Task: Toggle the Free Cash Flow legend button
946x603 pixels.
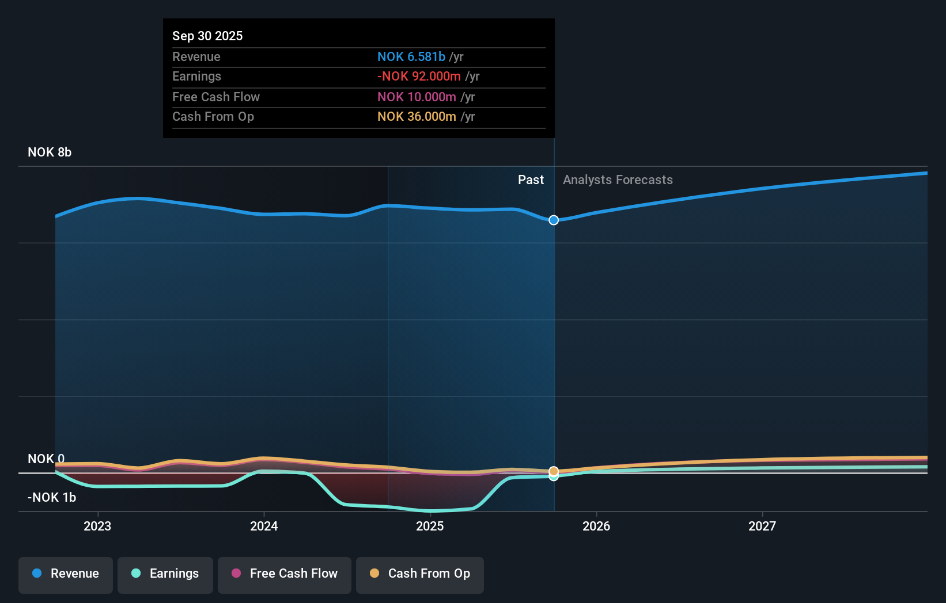Action: click(x=285, y=575)
